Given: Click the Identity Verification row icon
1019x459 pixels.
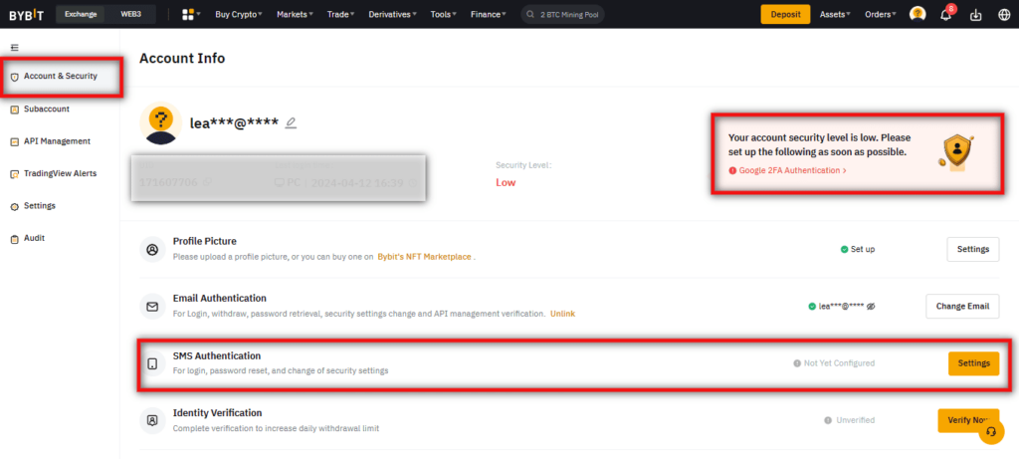Looking at the screenshot, I should (x=152, y=420).
